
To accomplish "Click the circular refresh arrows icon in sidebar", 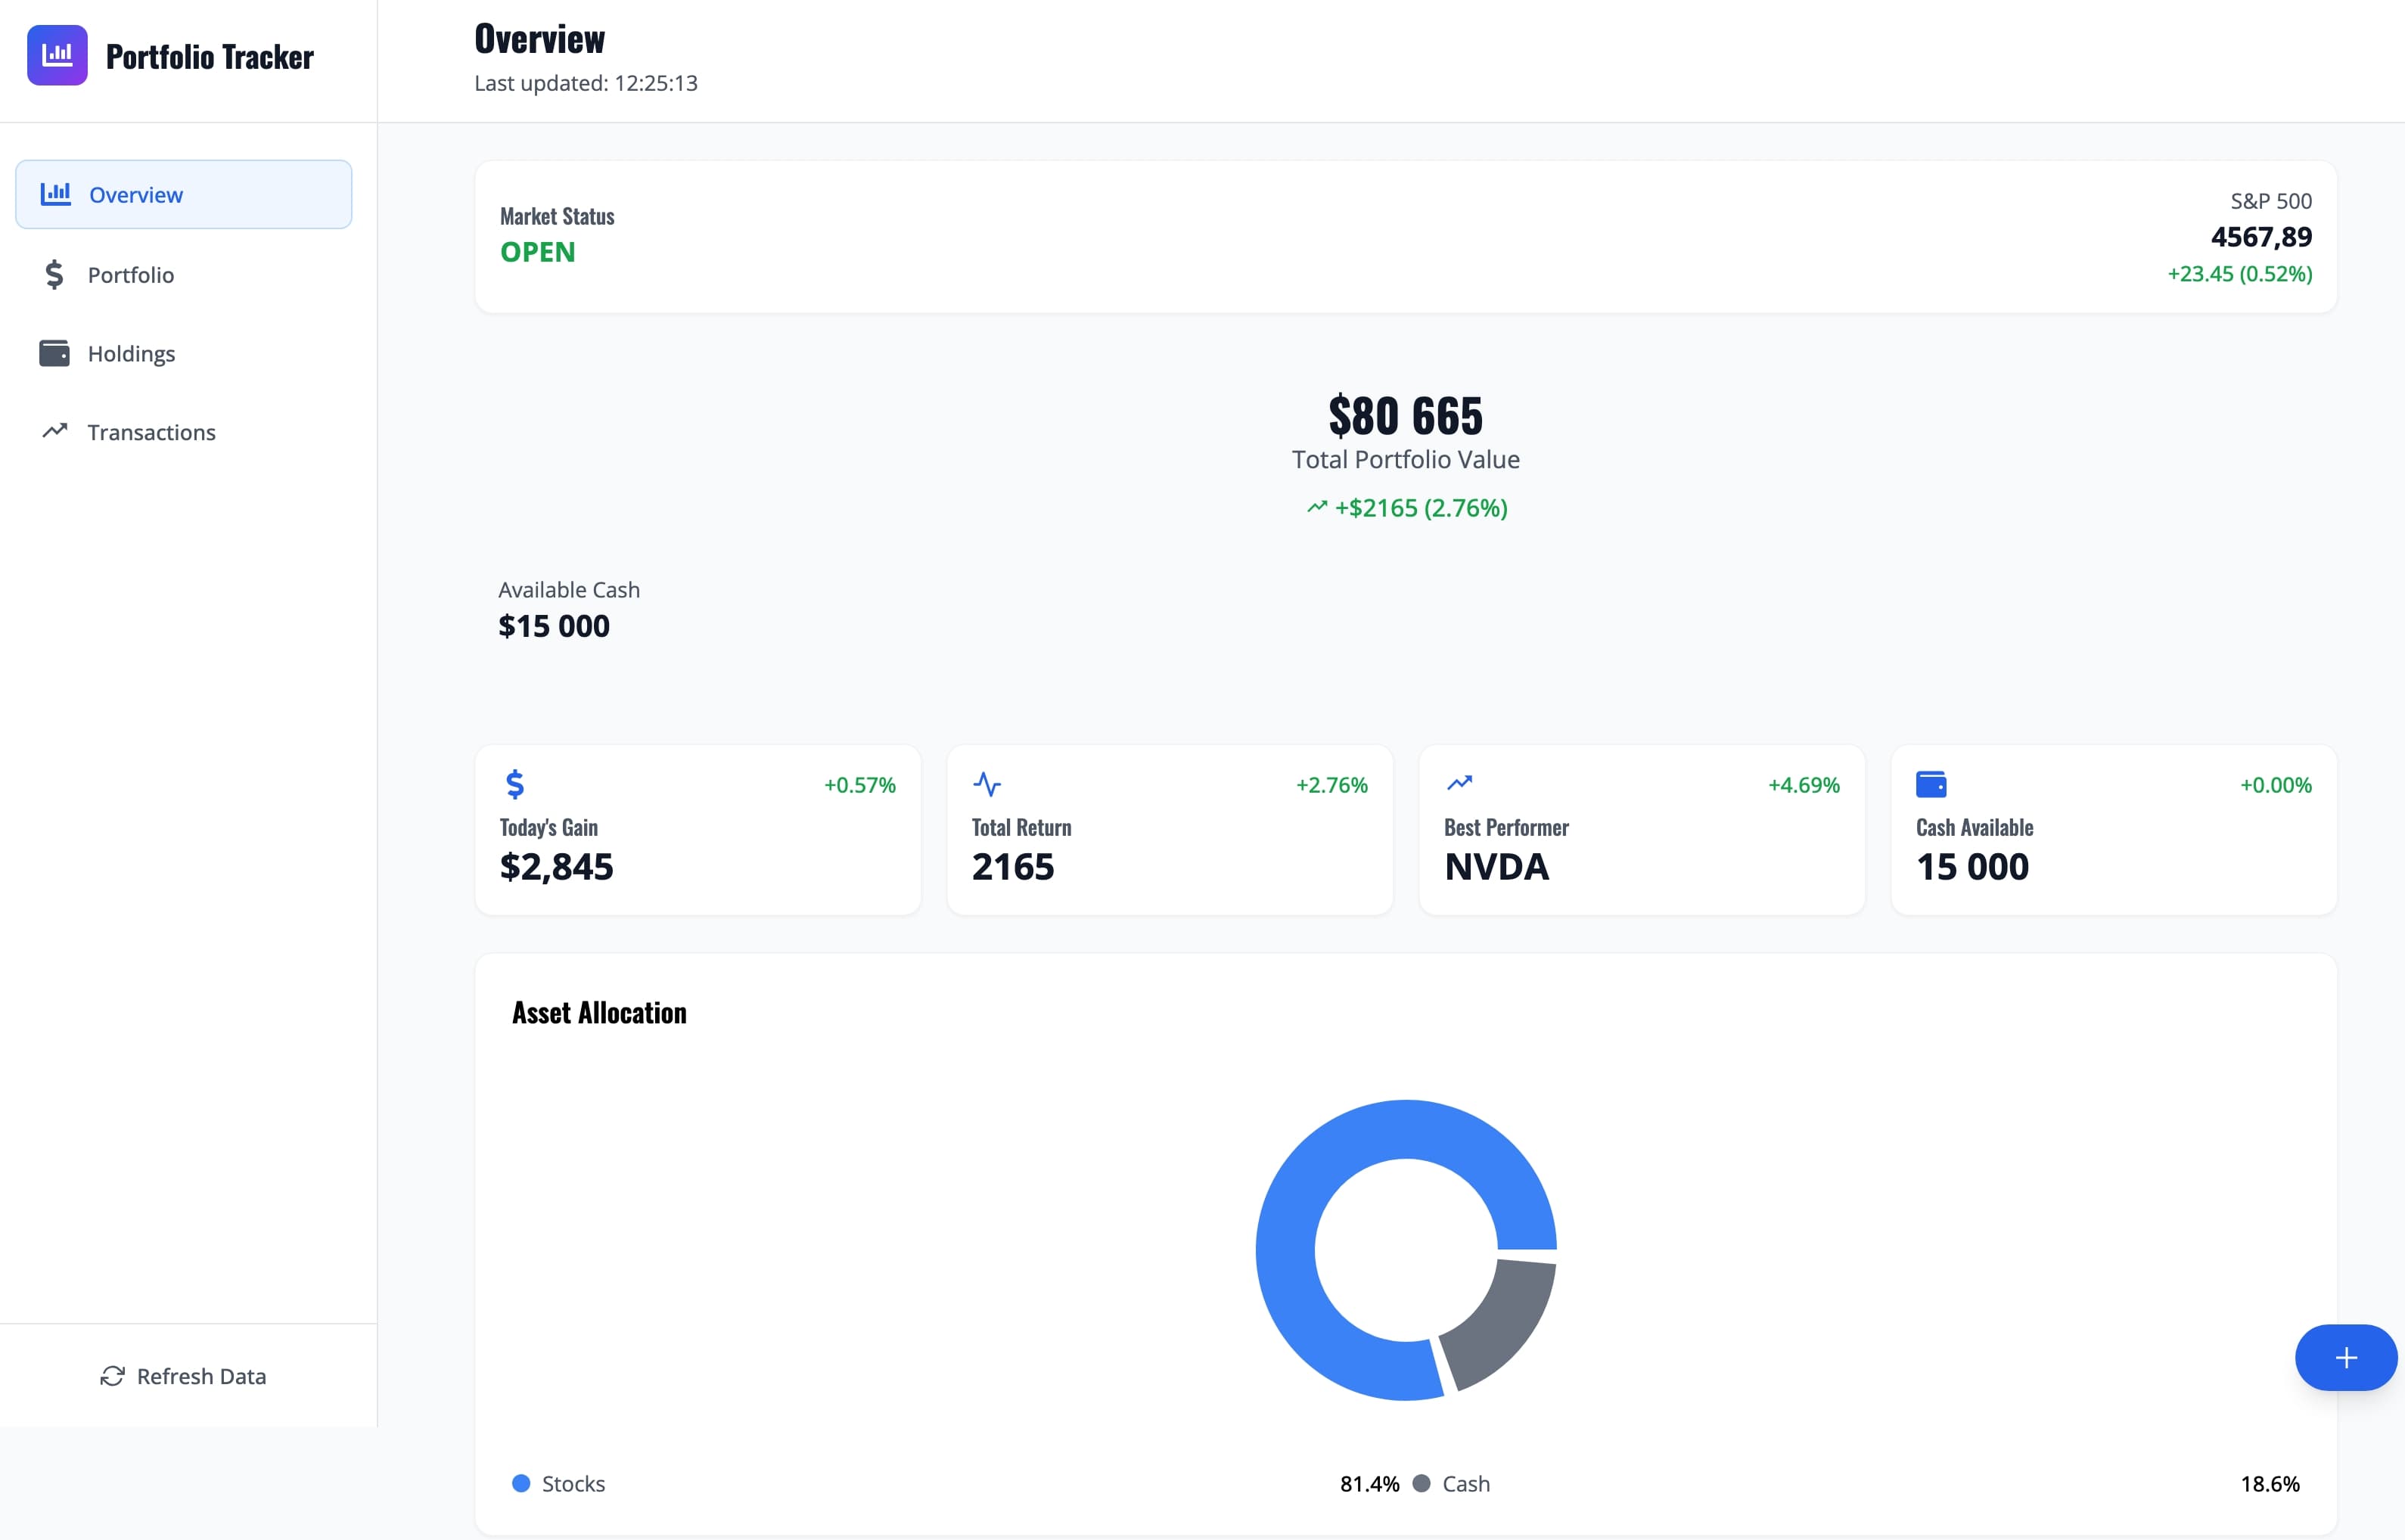I will click(112, 1376).
